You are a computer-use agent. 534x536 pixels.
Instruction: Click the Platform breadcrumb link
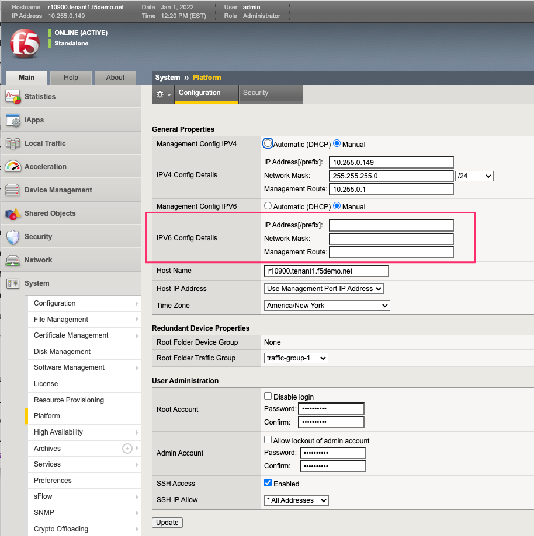point(207,78)
